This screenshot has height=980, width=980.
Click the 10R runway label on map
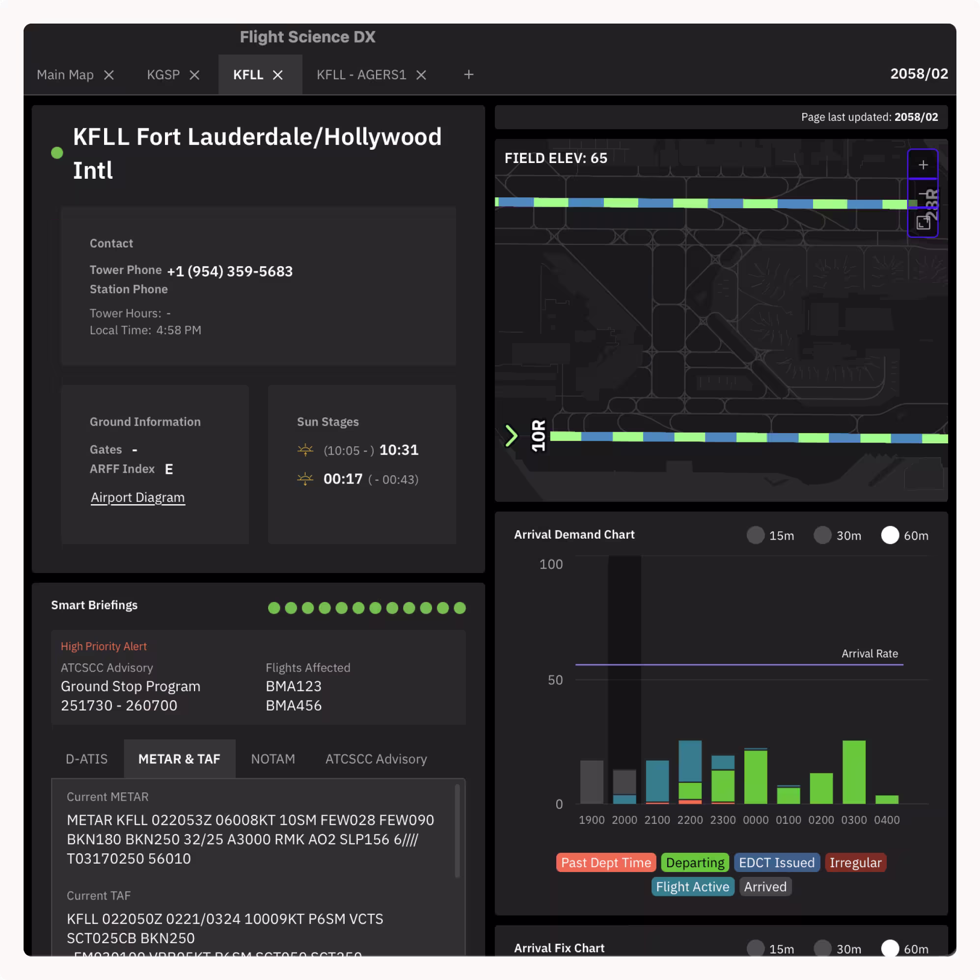538,435
